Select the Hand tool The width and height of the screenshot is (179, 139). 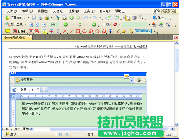pos(128,18)
